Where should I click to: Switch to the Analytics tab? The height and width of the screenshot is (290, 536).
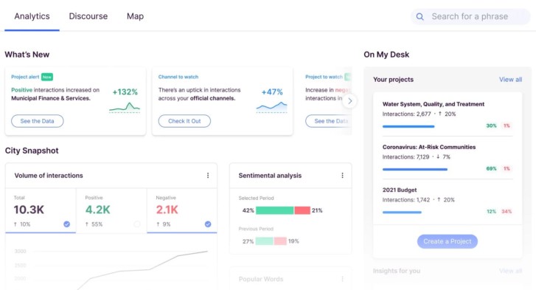[32, 16]
